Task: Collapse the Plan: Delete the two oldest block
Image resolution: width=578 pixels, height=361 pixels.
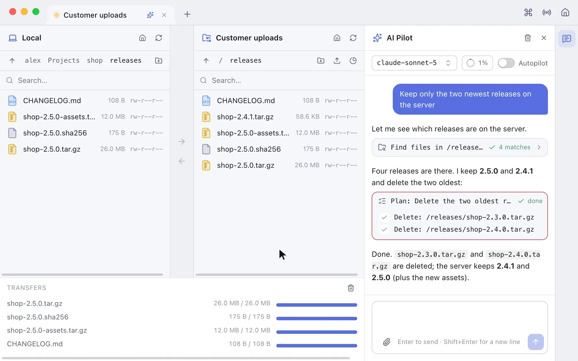Action: coord(460,201)
